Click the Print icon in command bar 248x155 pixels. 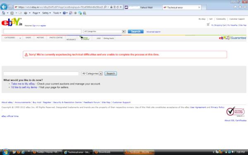[26, 13]
